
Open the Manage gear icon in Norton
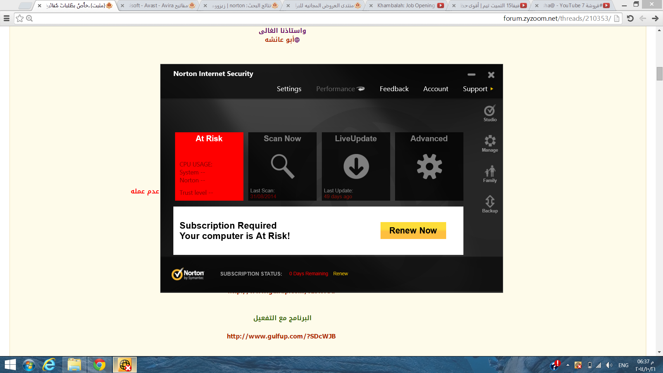pyautogui.click(x=490, y=144)
